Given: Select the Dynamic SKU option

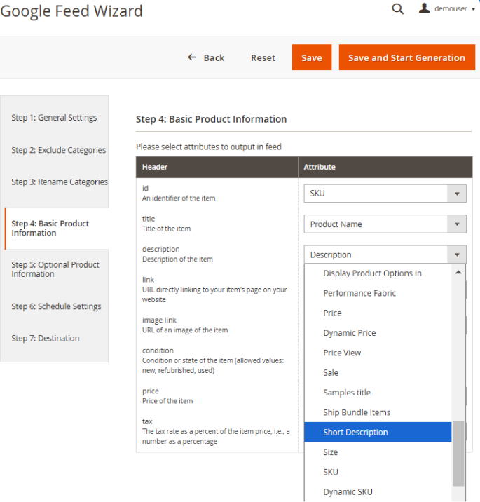Looking at the screenshot, I should coord(378,491).
